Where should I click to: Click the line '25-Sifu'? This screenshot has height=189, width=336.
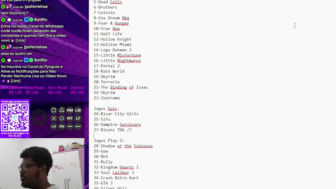coord(102,119)
